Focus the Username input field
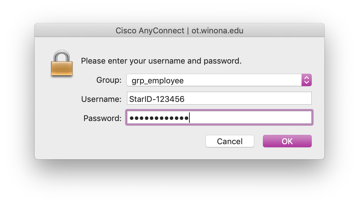 tap(219, 99)
